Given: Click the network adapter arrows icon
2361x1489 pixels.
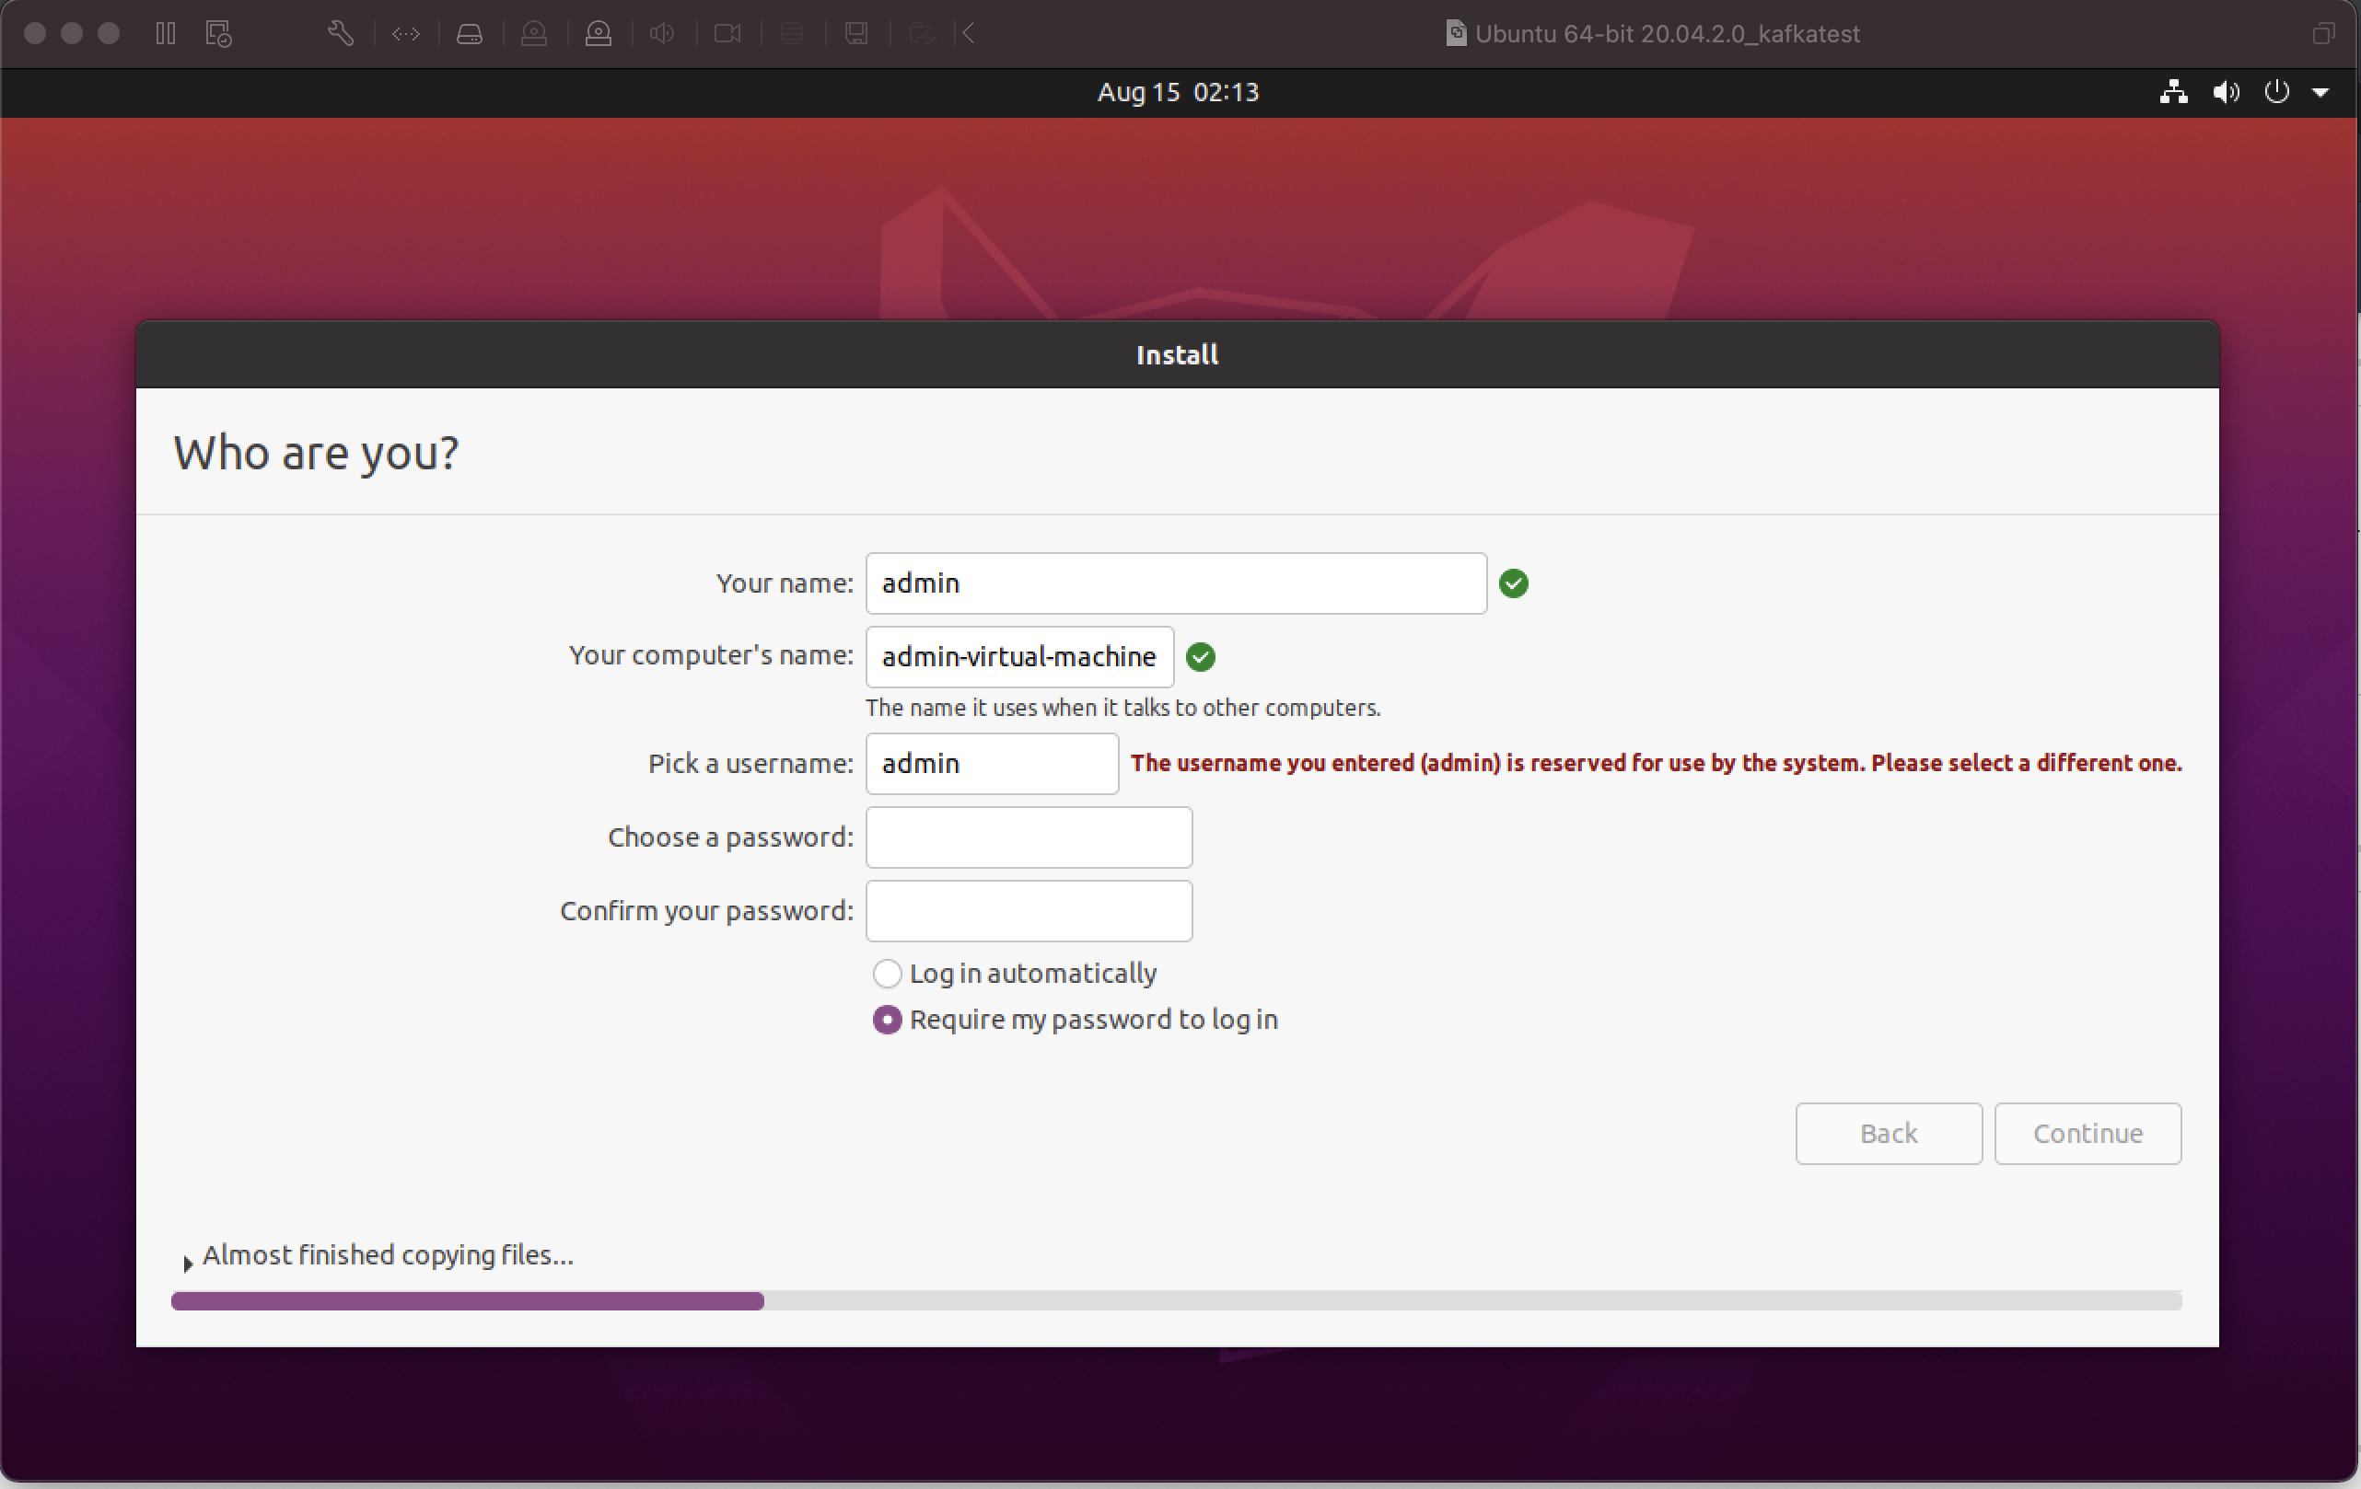Looking at the screenshot, I should coord(405,33).
